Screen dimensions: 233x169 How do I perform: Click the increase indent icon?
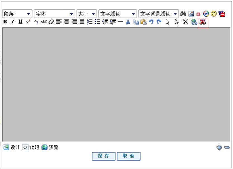tap(113, 22)
